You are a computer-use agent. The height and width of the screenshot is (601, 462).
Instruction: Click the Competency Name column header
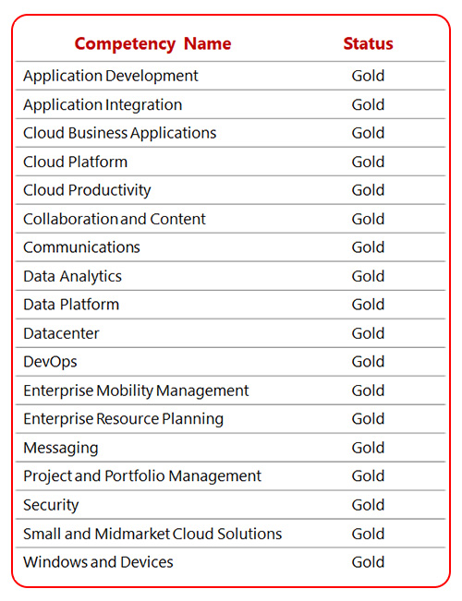152,44
